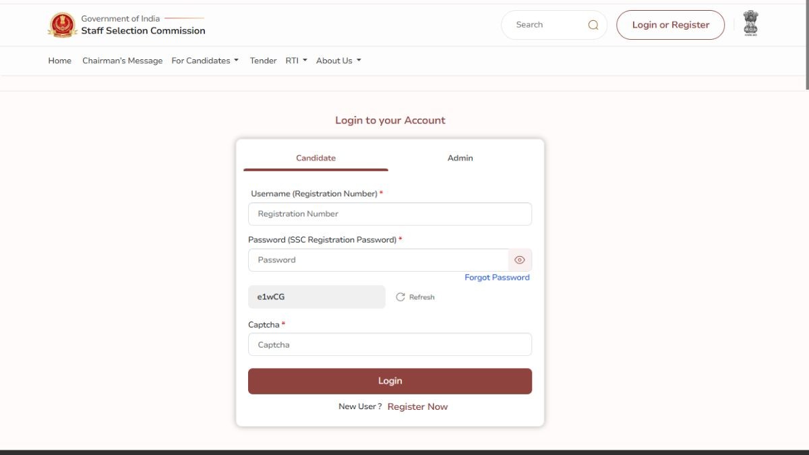809x455 pixels.
Task: Toggle password visibility with the eye icon
Action: (520, 260)
